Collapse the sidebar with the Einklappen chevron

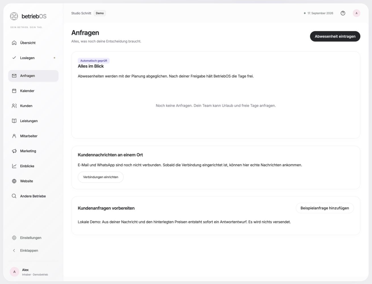coord(14,250)
